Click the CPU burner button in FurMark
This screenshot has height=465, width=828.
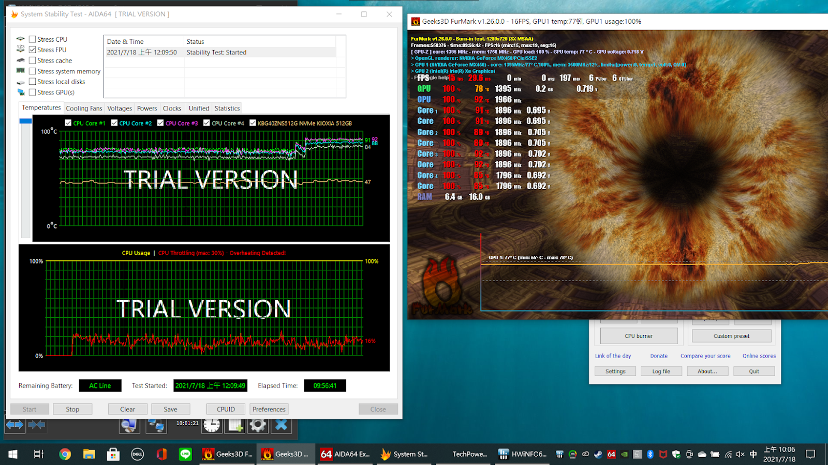coord(639,336)
